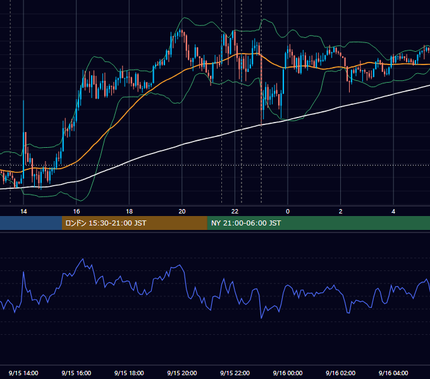Click the 0 hour label on the price chart axis
430x379 pixels.
pyautogui.click(x=288, y=212)
